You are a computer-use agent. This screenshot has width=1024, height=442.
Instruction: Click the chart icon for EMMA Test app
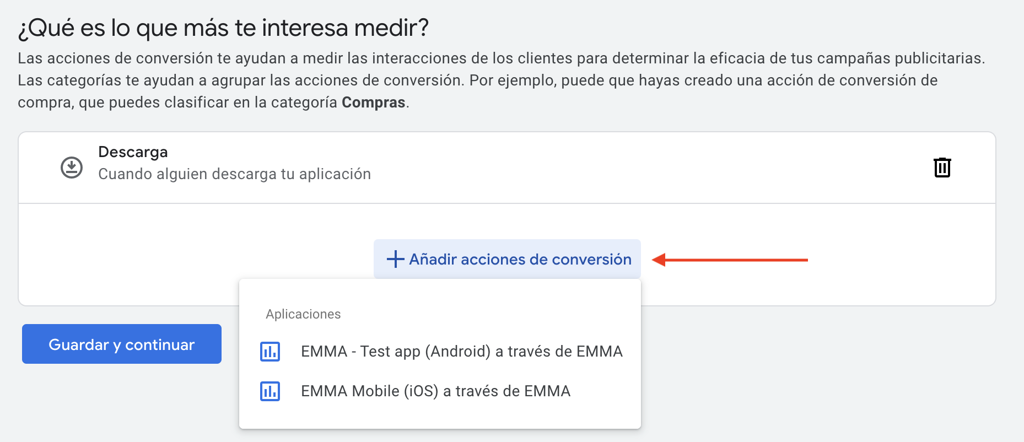click(x=270, y=352)
